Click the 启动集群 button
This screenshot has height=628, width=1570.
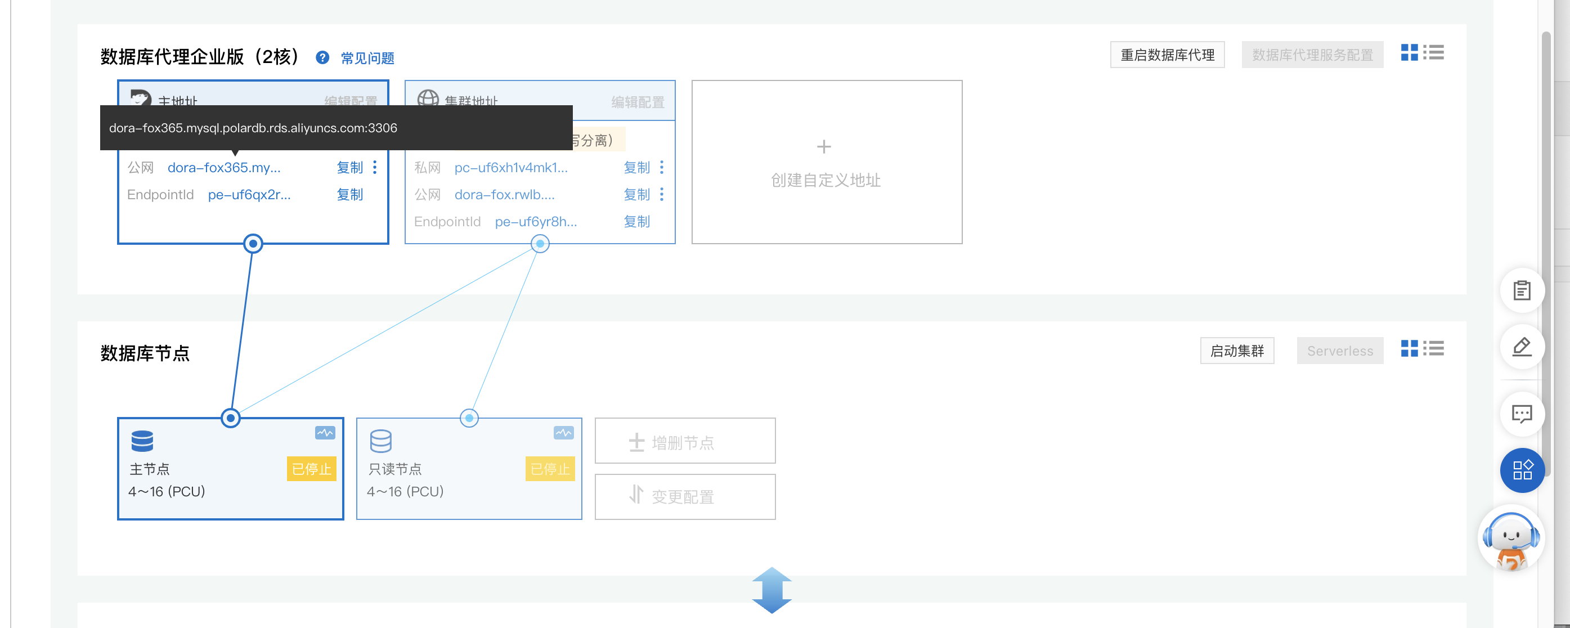coord(1237,351)
